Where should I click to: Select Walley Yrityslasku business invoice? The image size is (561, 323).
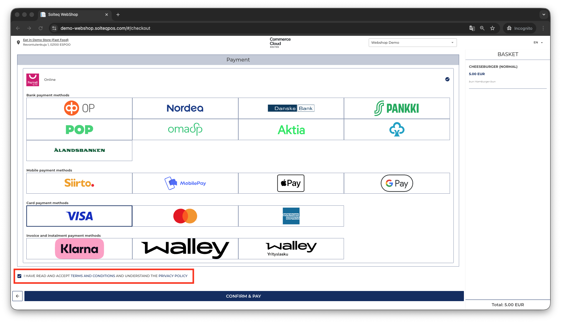[291, 249]
